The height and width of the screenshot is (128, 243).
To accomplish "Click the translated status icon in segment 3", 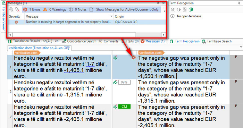I will [x=115, y=106].
